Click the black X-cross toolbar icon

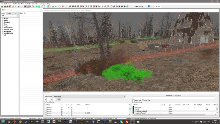tap(97, 6)
